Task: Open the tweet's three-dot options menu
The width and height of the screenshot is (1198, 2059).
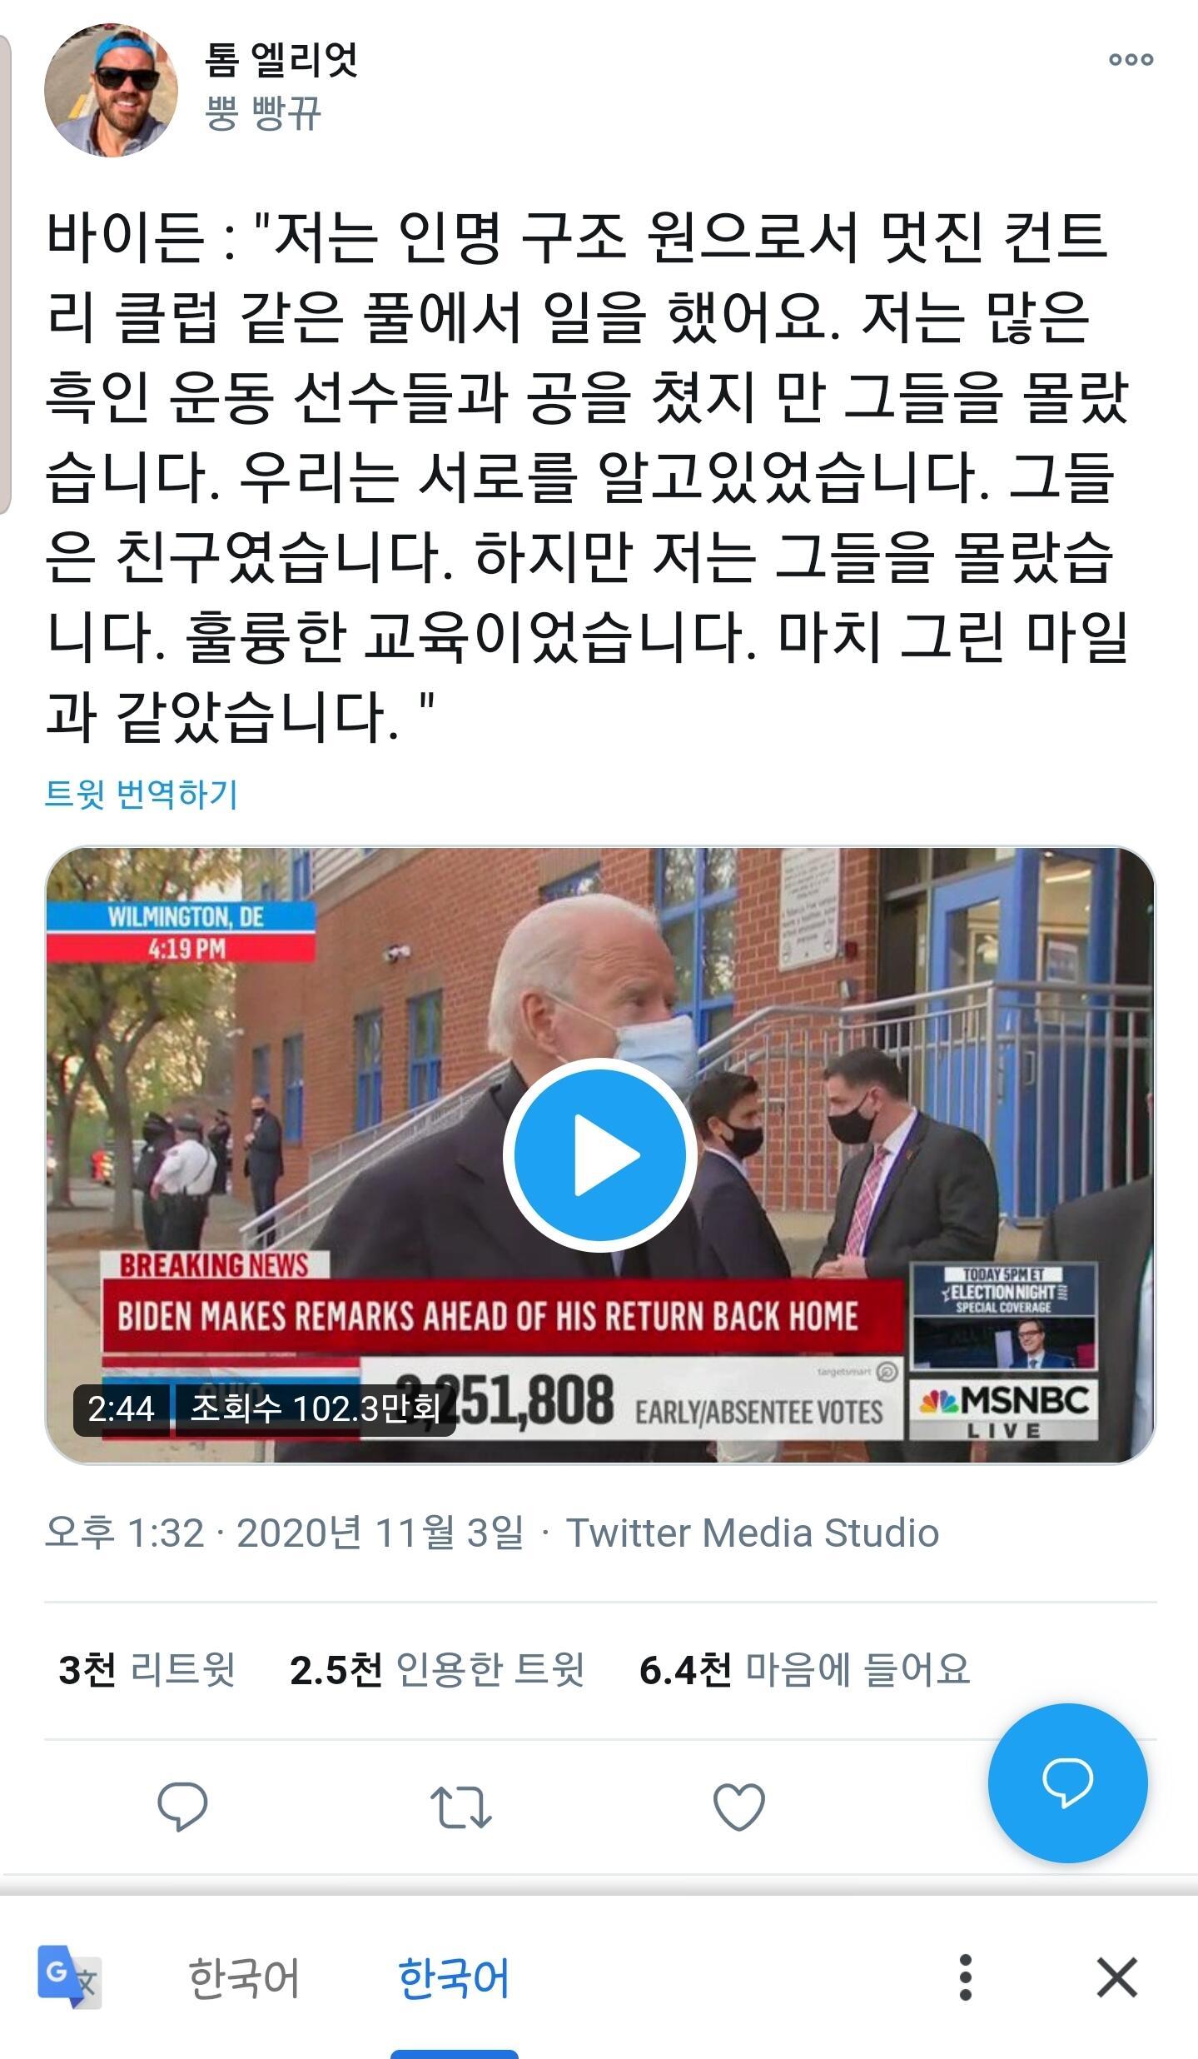Action: [1131, 59]
